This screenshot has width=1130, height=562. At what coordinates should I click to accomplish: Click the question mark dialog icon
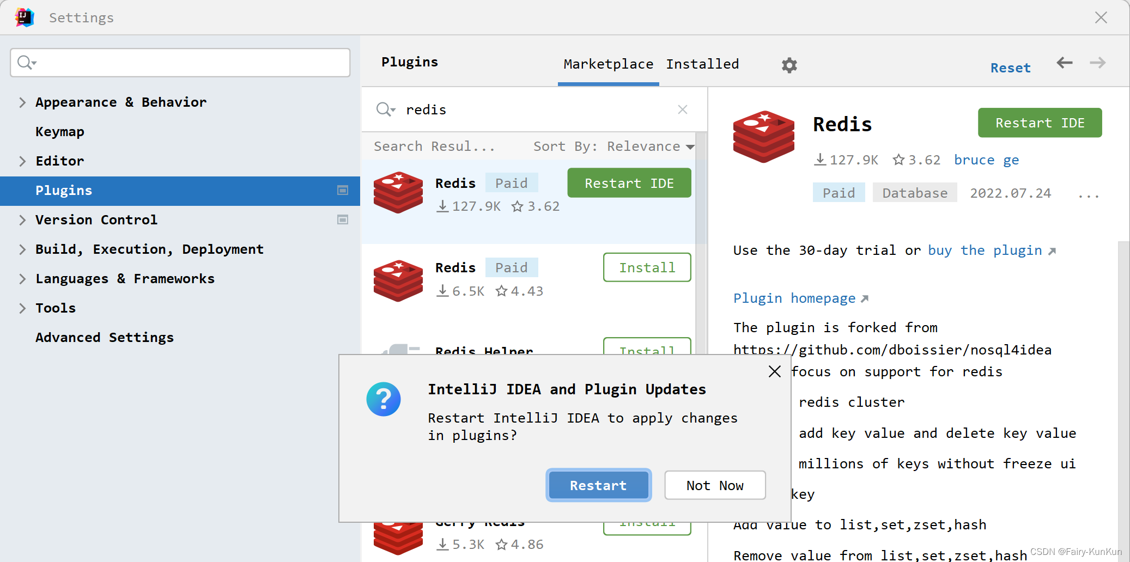click(384, 399)
